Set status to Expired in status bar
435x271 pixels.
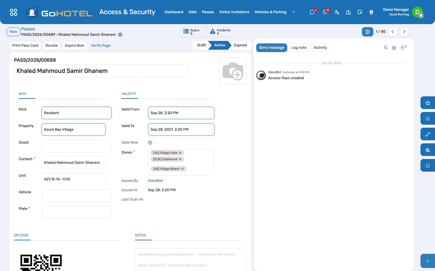tap(240, 45)
